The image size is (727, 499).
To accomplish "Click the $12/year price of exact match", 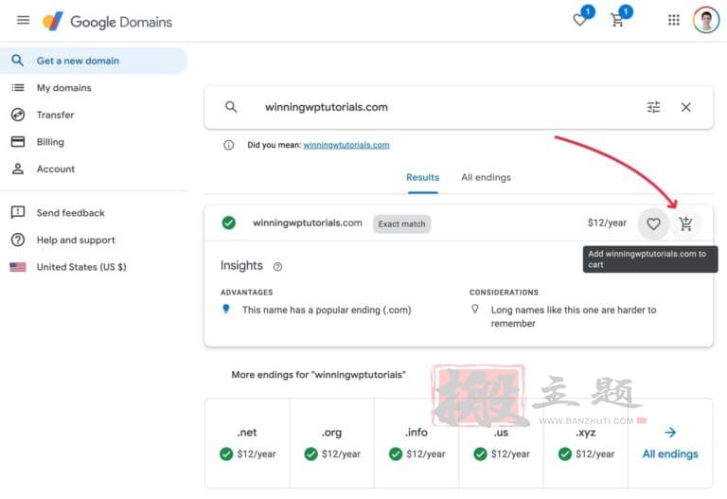I will point(607,223).
